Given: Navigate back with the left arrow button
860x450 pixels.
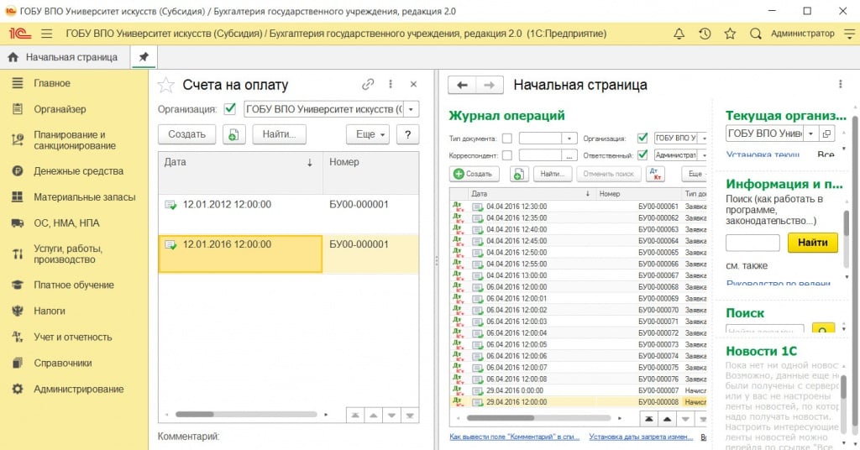Looking at the screenshot, I should point(462,85).
